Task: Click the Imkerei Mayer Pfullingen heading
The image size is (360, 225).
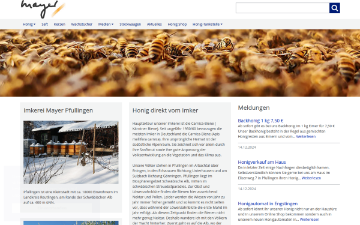Action: 58,110
